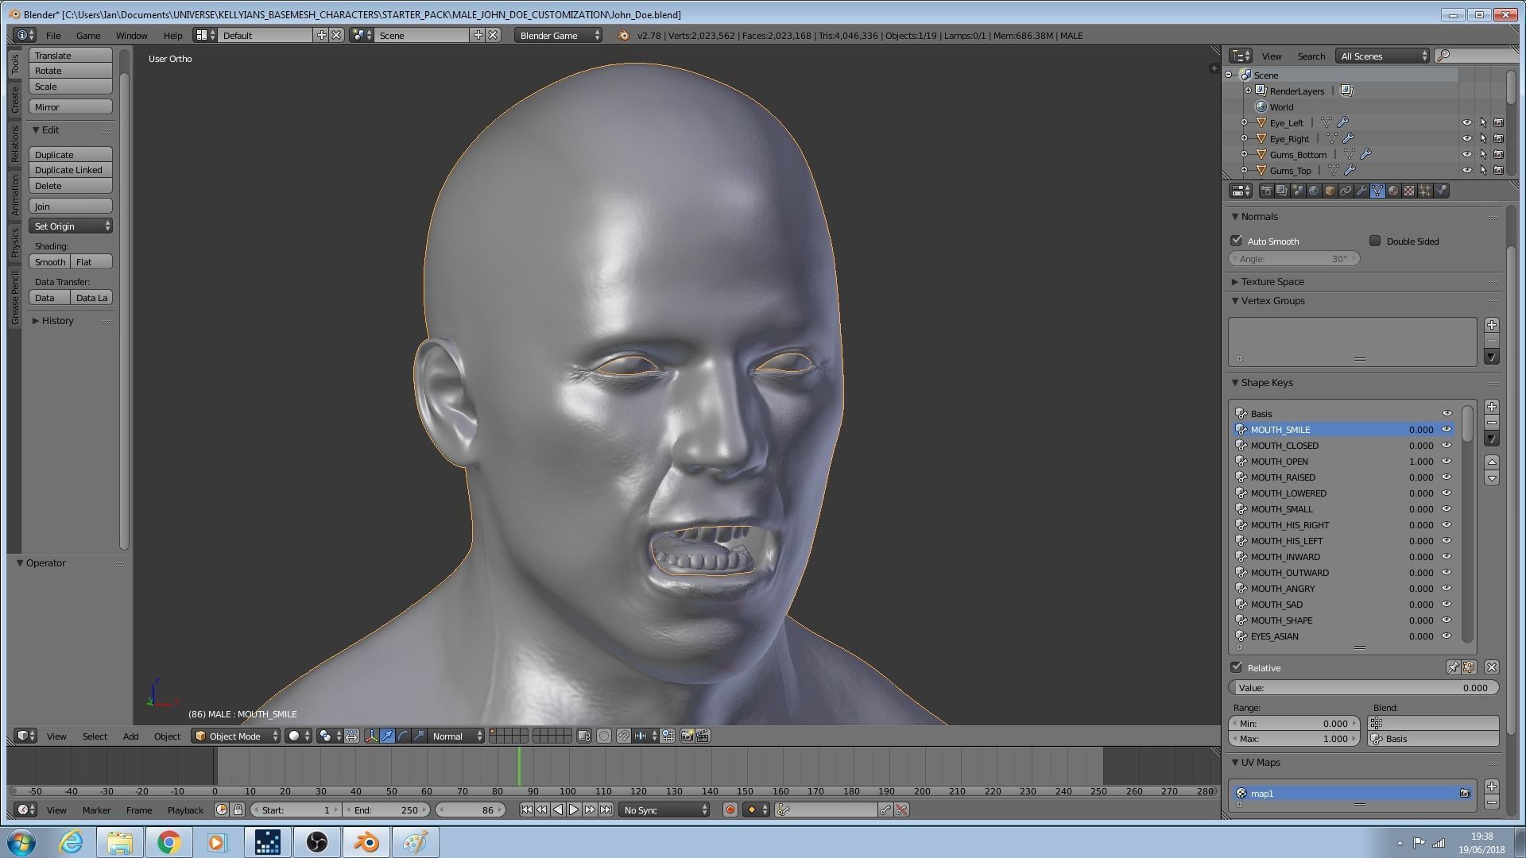Toggle the Relative shape keys checkbox
This screenshot has height=858, width=1526.
[x=1236, y=667]
